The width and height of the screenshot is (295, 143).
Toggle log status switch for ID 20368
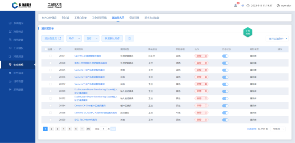(225, 63)
